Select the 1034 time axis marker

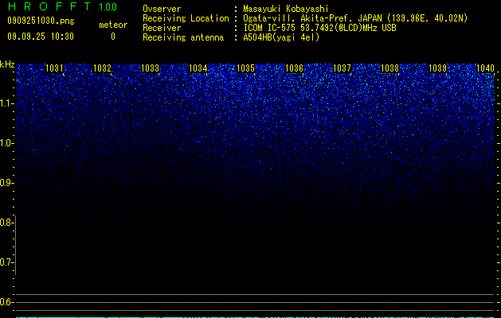(x=198, y=68)
